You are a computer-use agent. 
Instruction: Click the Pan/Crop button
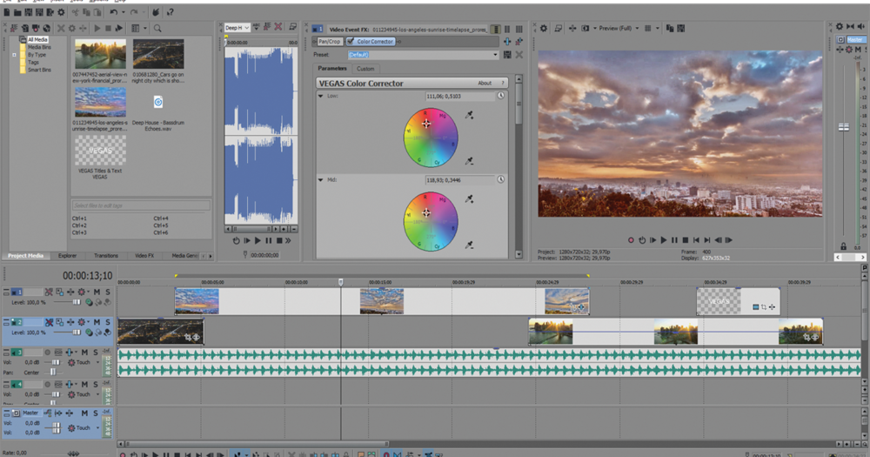328,41
